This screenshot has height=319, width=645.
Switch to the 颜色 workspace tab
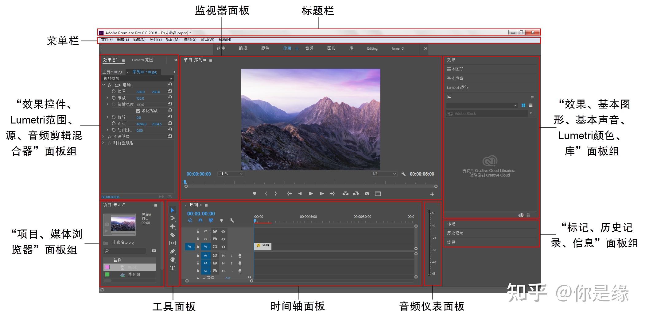click(265, 48)
